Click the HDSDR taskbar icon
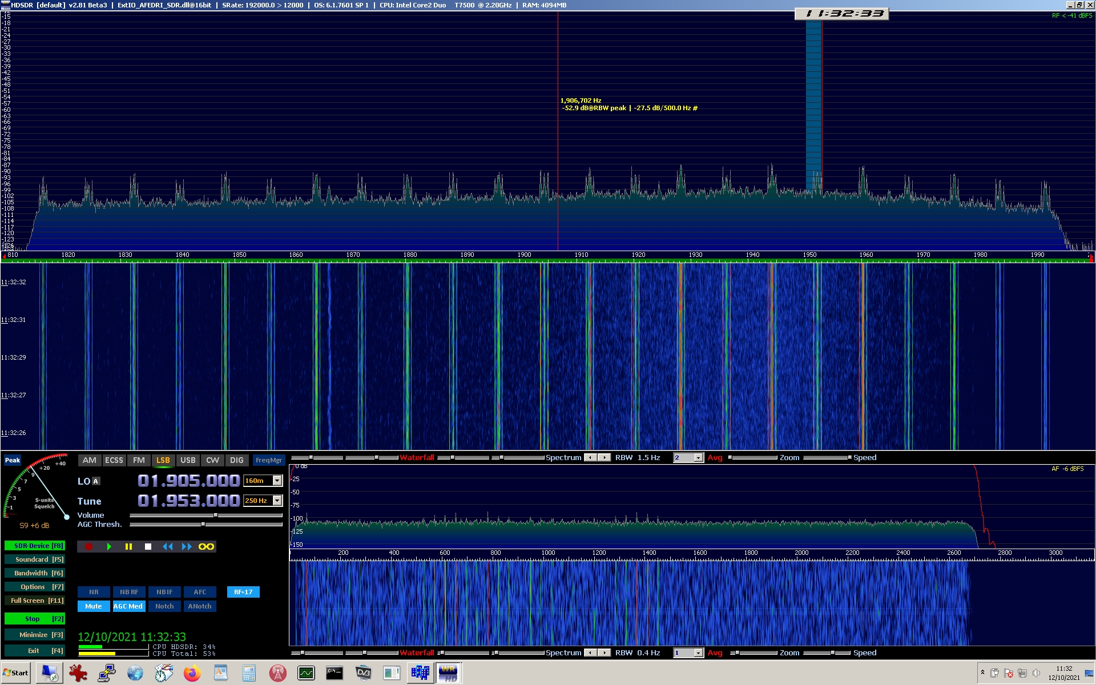The image size is (1096, 685). click(448, 674)
